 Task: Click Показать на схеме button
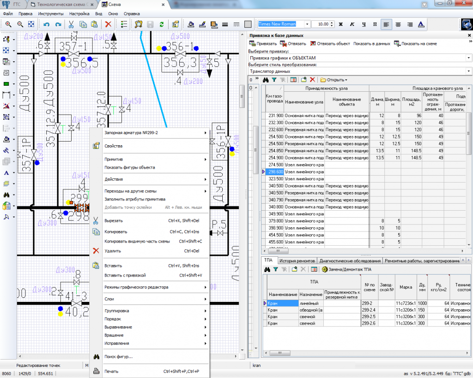(x=415, y=44)
